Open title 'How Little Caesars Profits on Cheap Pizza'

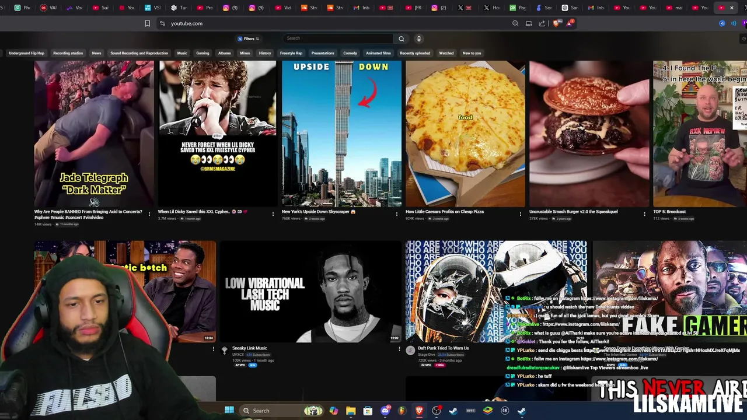coord(445,212)
